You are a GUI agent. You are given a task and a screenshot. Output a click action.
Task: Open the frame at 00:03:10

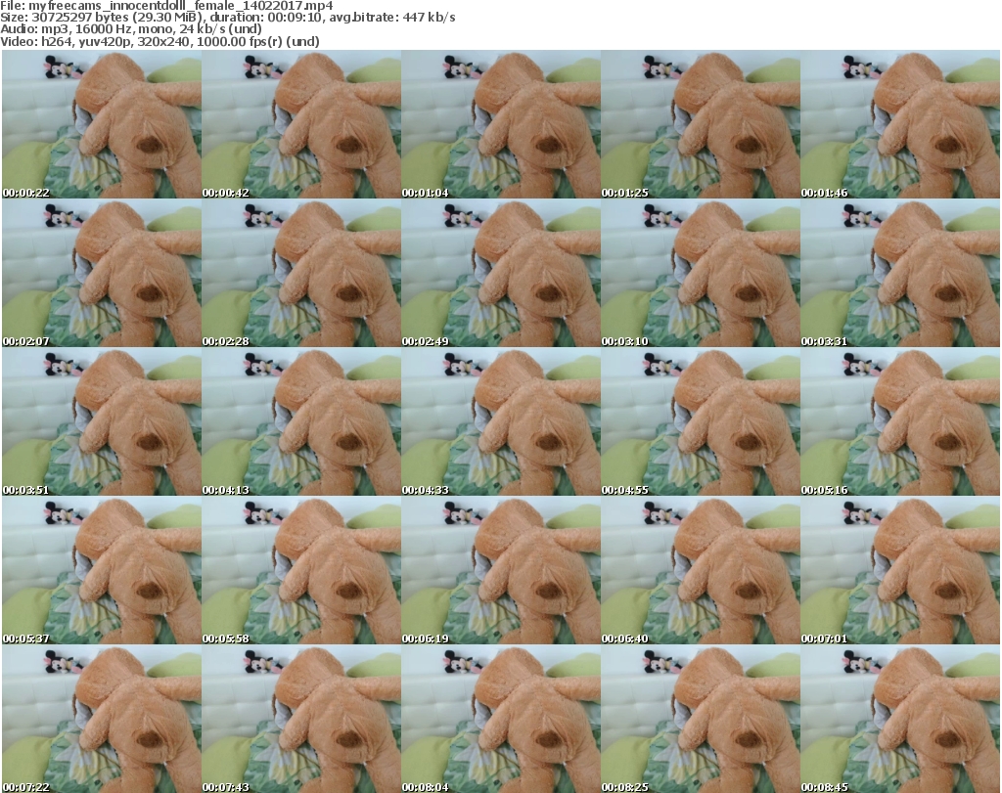click(701, 273)
